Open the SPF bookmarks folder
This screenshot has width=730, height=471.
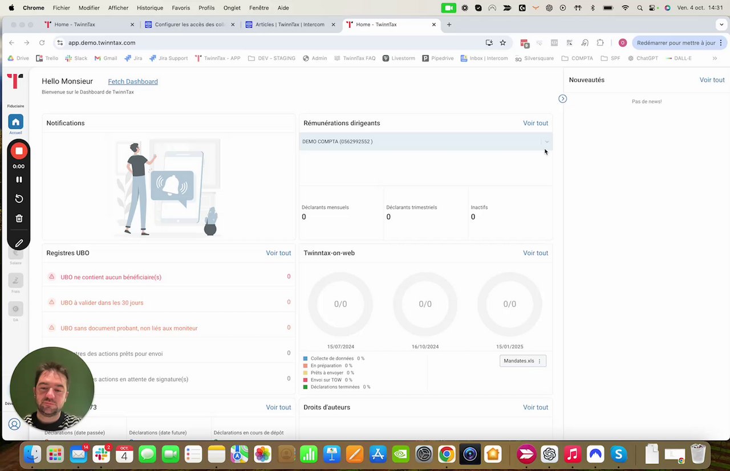coord(610,58)
